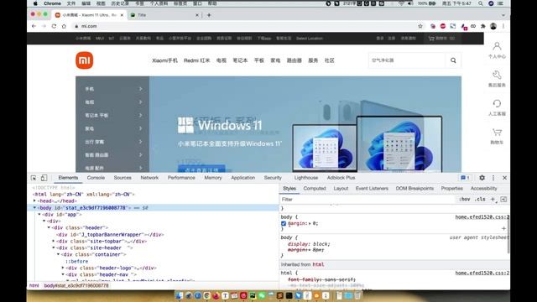Click the page reload icon
The width and height of the screenshot is (537, 302).
point(54,26)
